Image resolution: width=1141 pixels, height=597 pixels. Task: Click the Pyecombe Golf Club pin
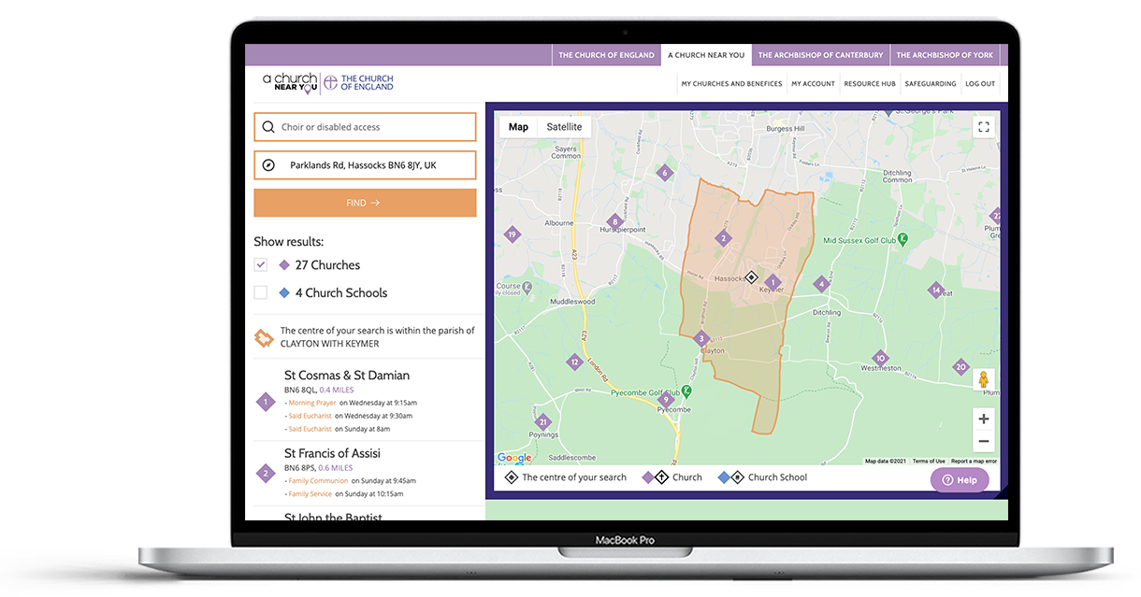coord(686,390)
